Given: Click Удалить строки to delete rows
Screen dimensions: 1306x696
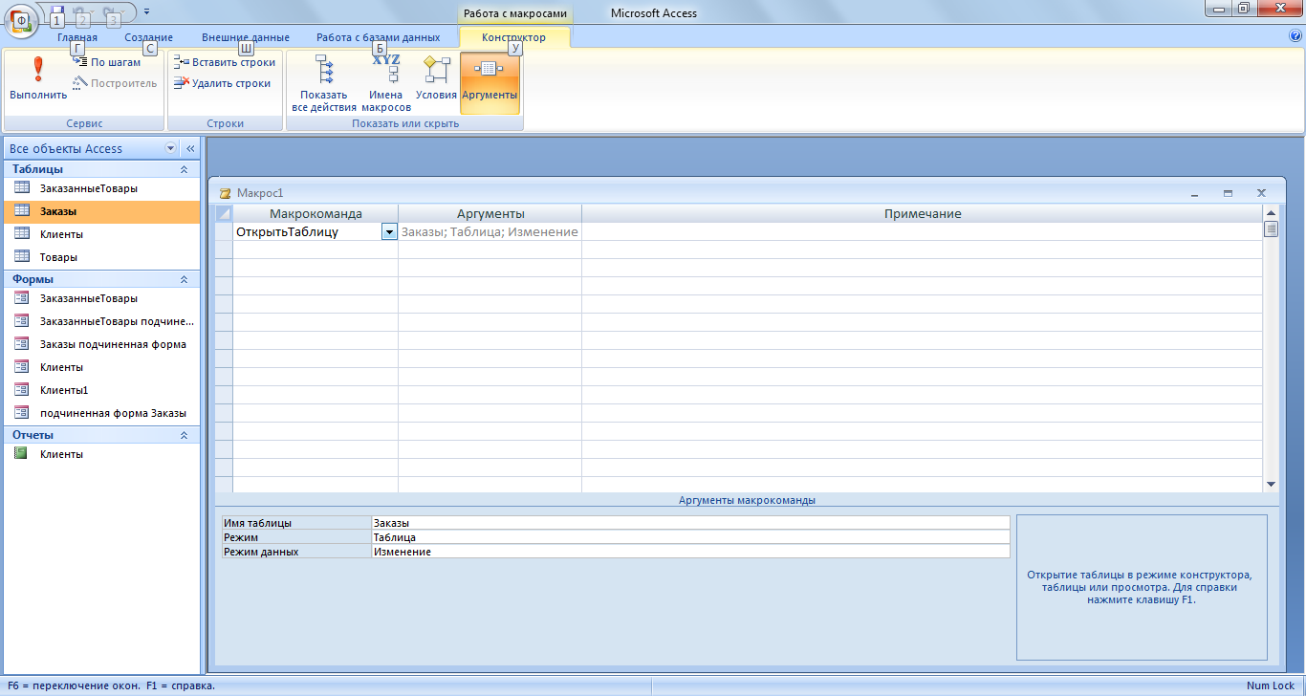Looking at the screenshot, I should coord(223,83).
